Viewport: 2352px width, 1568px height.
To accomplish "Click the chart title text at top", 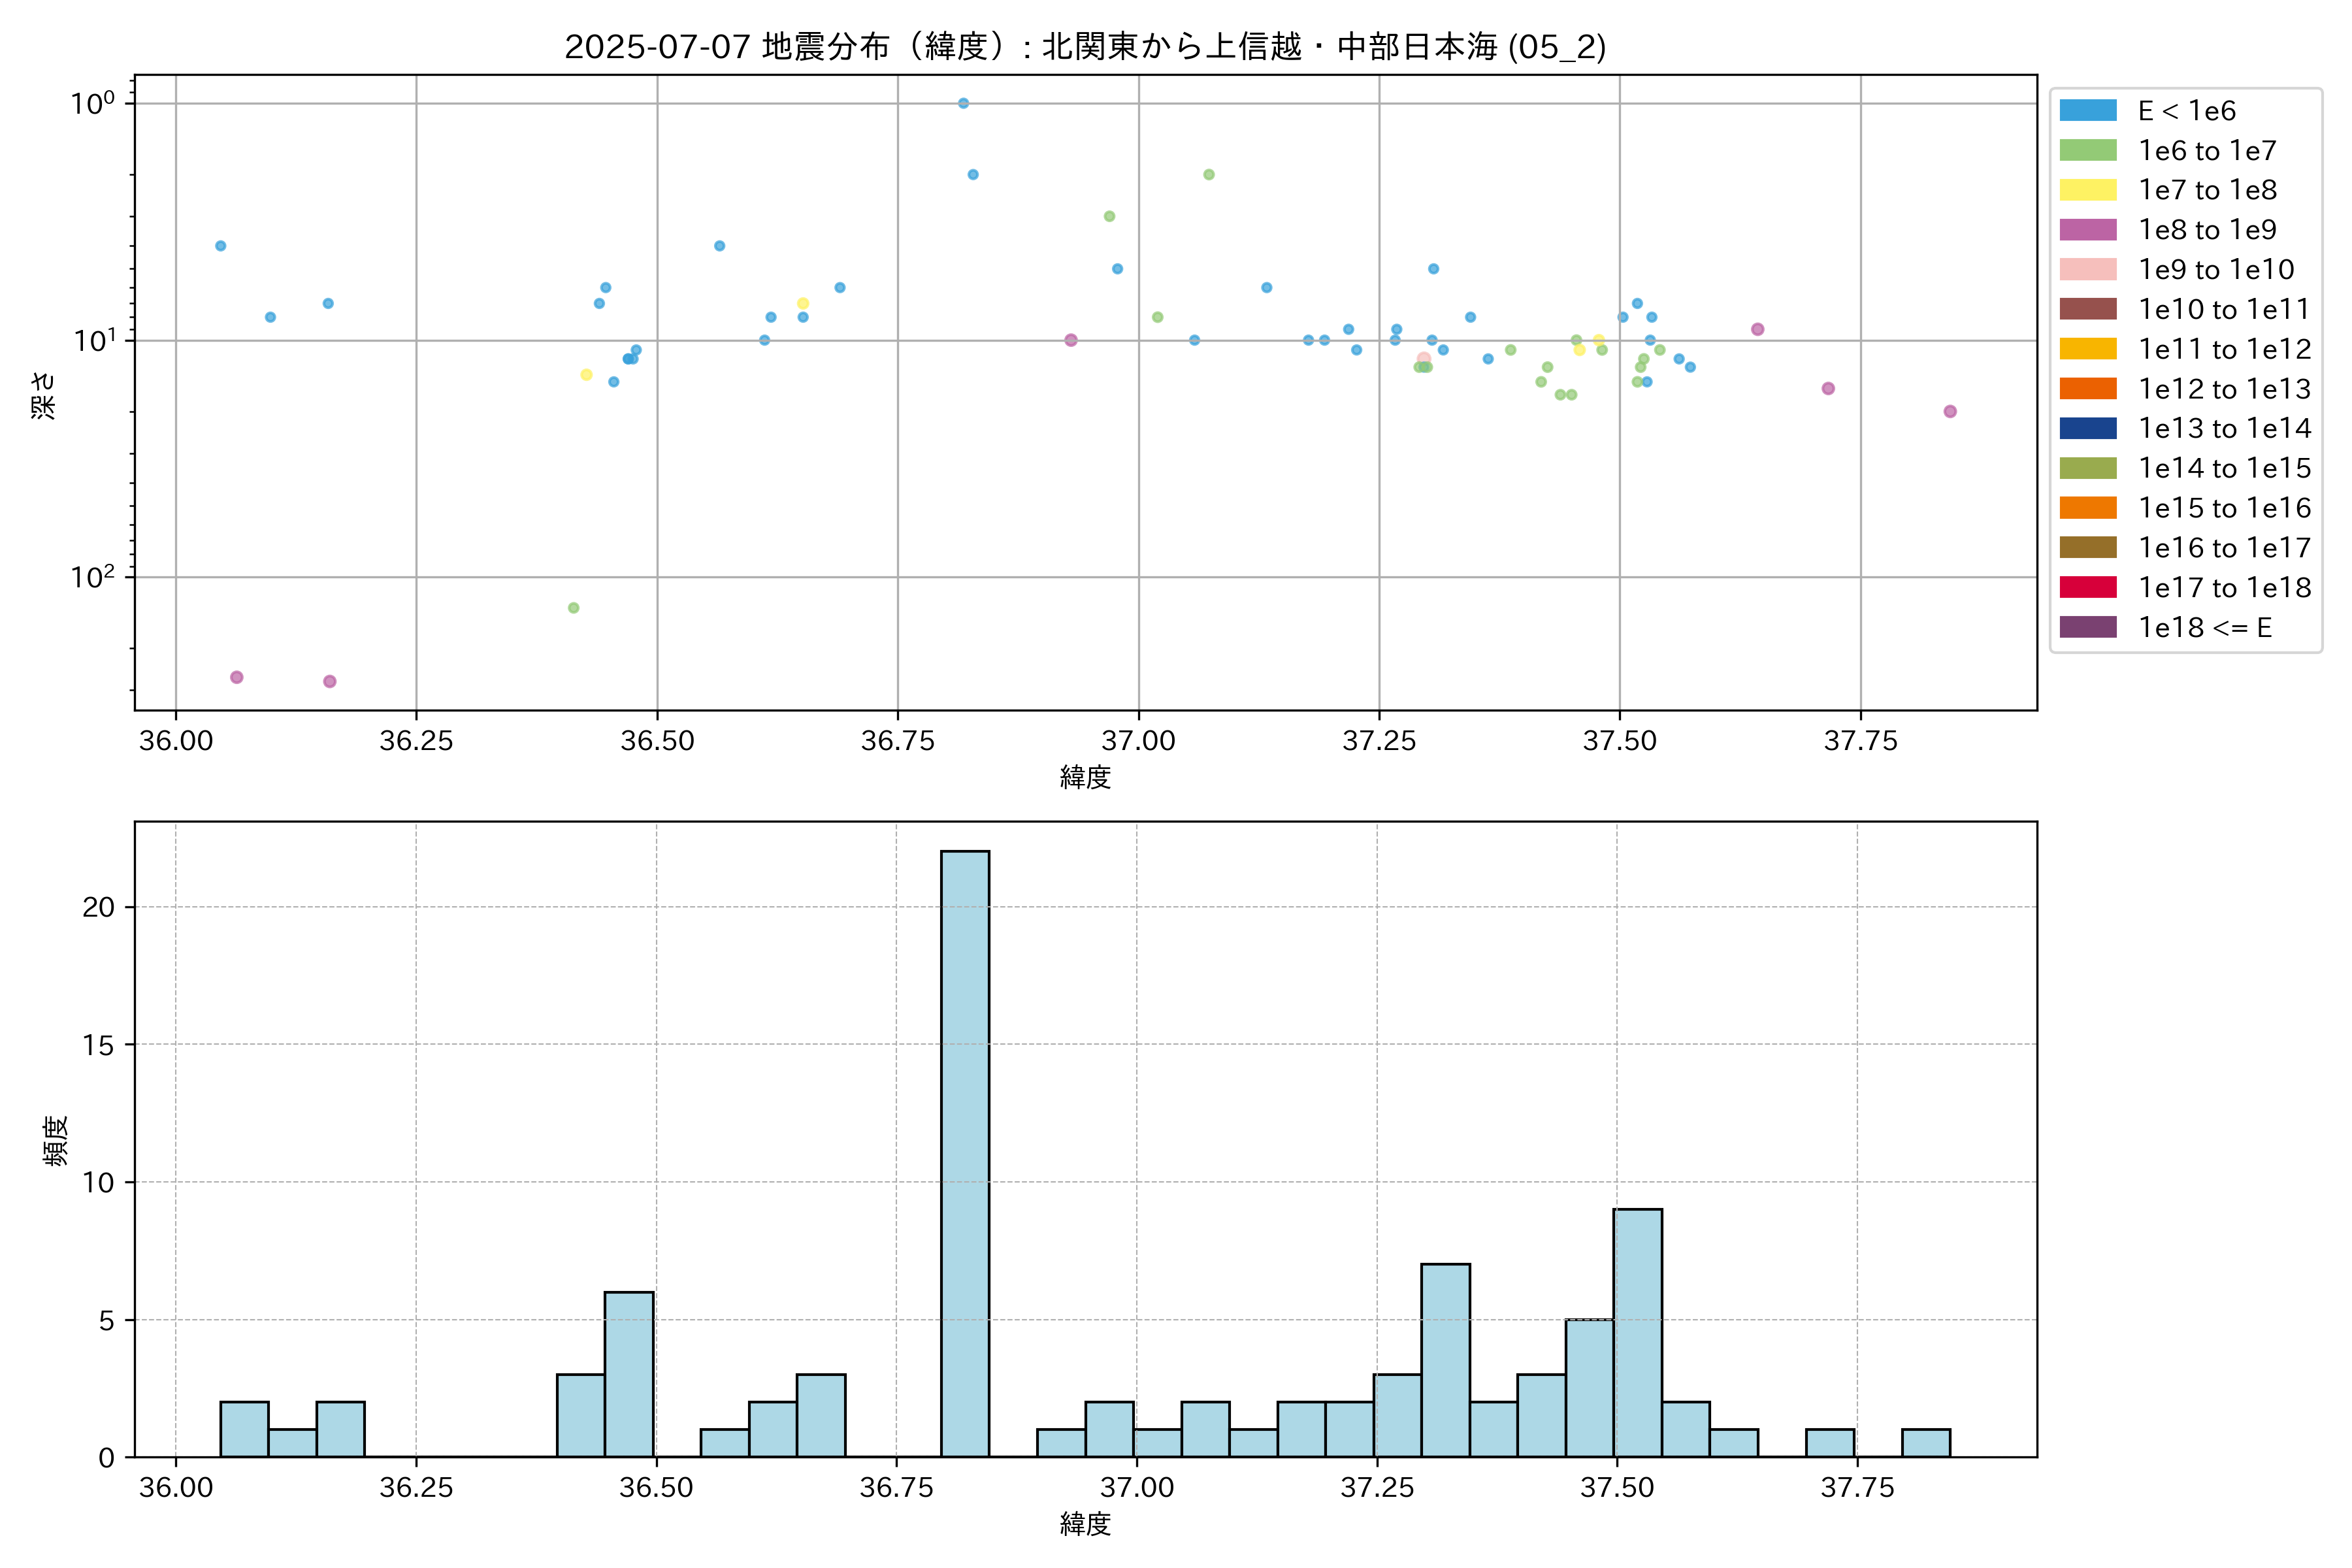I will tap(1085, 47).
